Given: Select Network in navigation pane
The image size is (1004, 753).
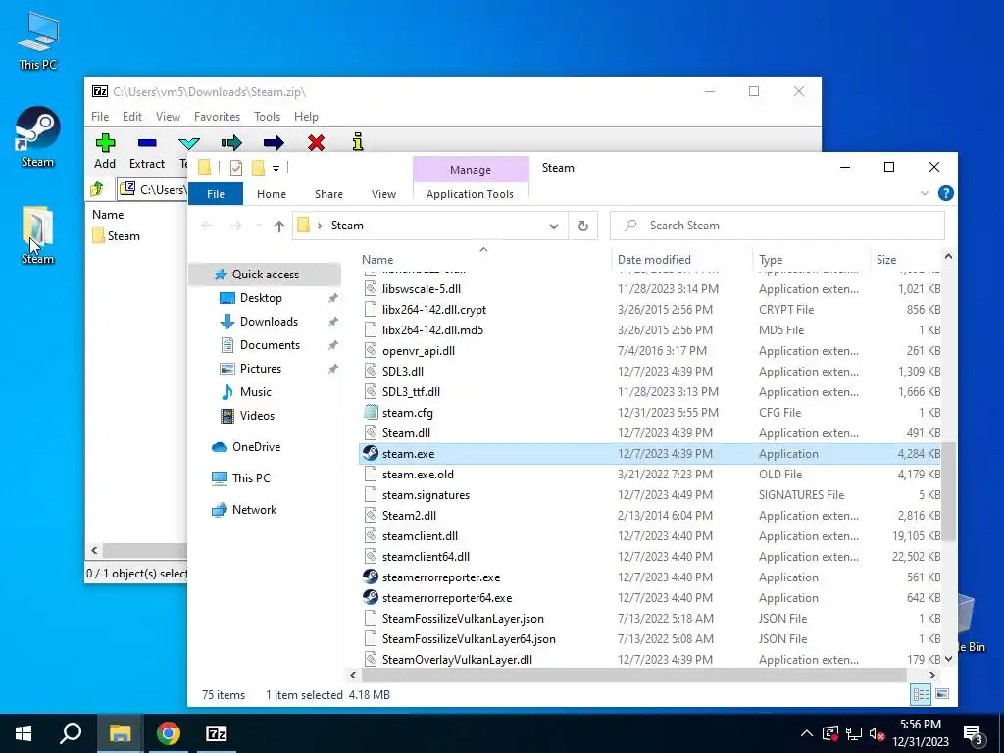Looking at the screenshot, I should click(254, 510).
